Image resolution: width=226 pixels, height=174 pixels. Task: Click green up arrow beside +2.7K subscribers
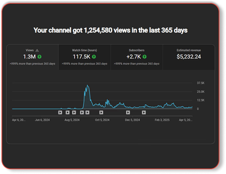click(145, 57)
